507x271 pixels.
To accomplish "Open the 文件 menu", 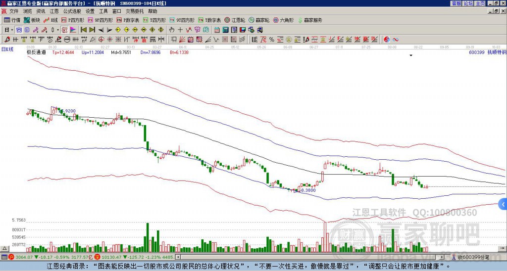I will pyautogui.click(x=14, y=11).
